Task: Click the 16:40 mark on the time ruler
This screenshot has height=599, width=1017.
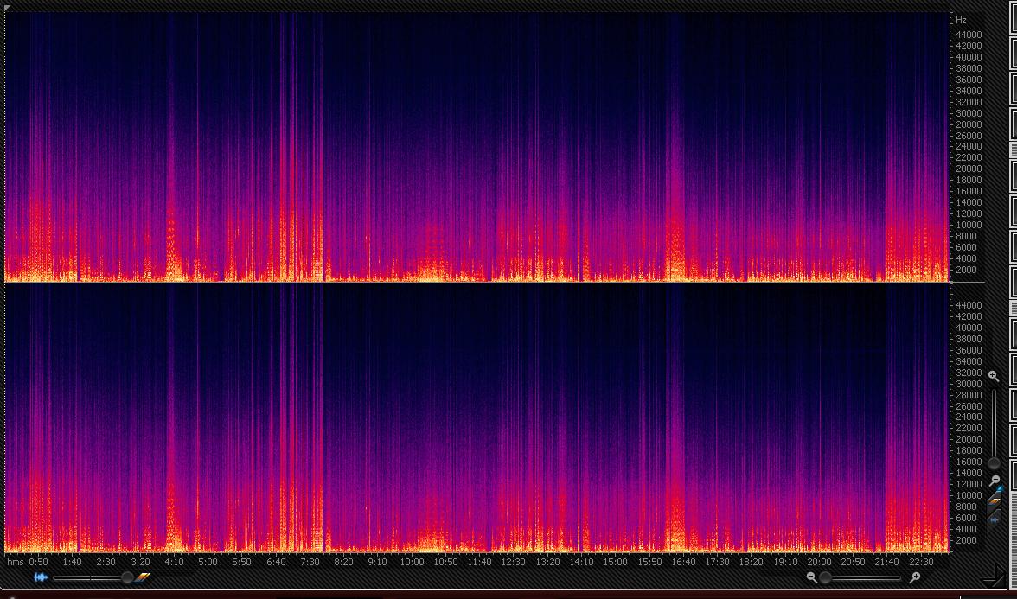Action: tap(683, 562)
